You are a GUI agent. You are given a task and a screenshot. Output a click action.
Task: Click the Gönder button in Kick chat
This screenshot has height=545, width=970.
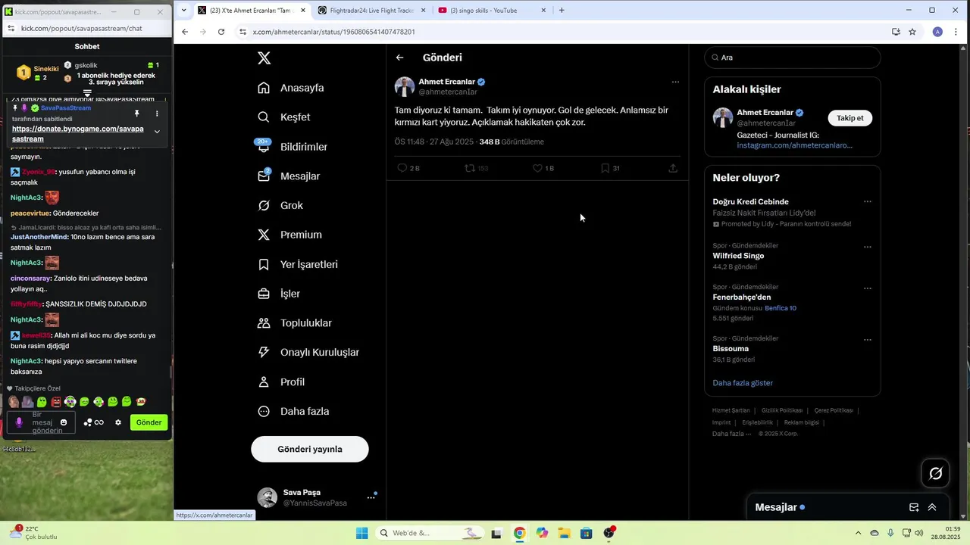[149, 422]
